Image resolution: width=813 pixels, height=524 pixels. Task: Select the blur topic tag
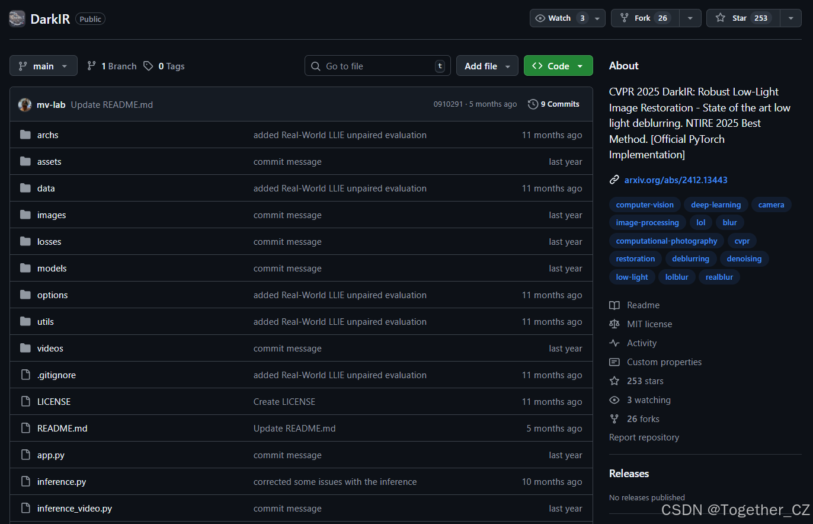click(x=729, y=223)
